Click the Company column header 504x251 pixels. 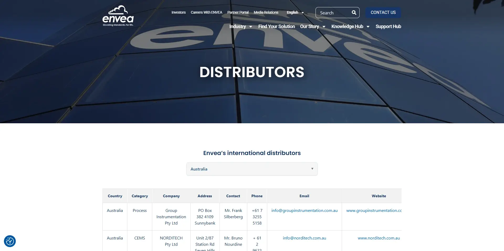[171, 196]
